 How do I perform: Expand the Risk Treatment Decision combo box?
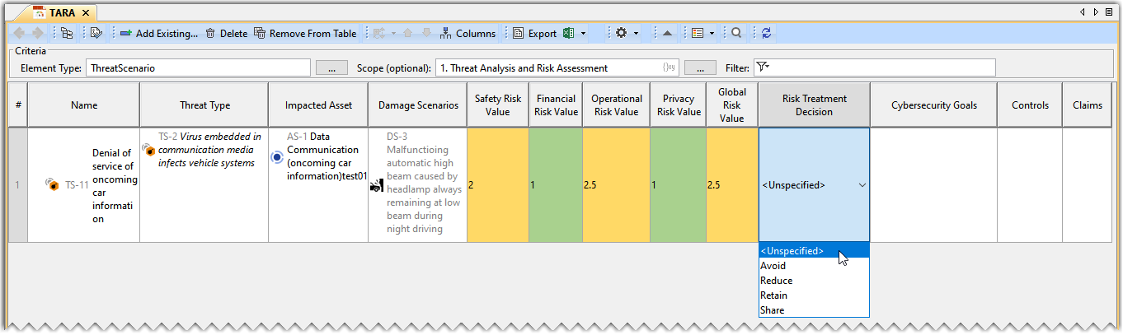862,185
